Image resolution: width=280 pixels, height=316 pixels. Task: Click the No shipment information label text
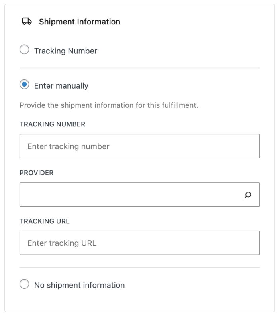(x=79, y=285)
